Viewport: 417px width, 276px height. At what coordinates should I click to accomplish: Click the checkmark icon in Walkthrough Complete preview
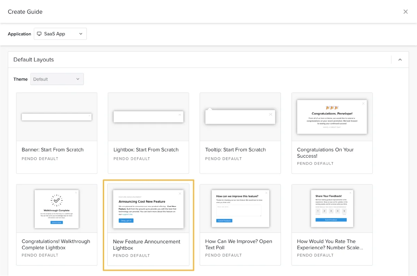tap(57, 200)
